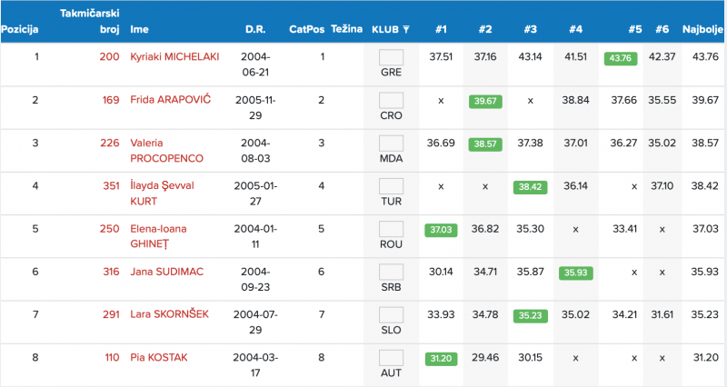Click the AUT flag icon

391,357
